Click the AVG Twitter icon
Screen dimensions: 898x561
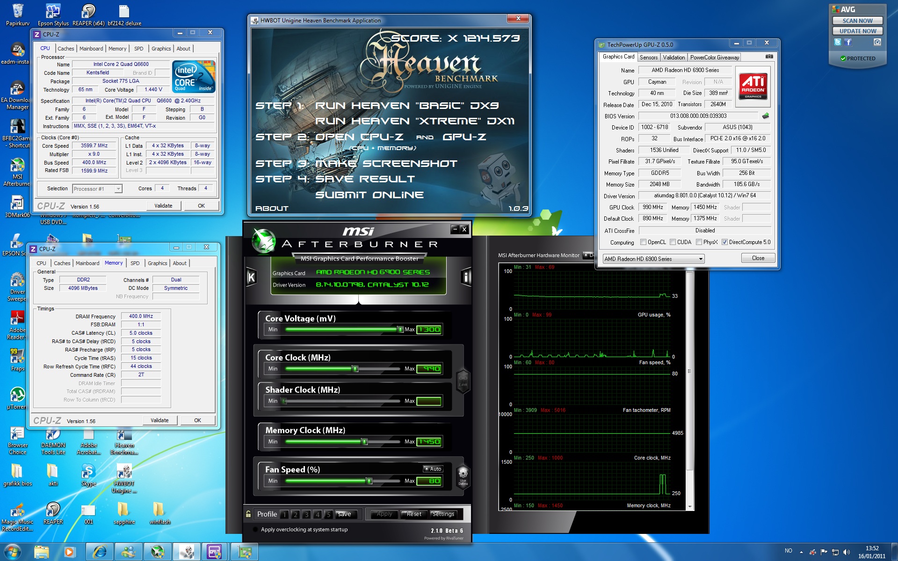pyautogui.click(x=837, y=42)
